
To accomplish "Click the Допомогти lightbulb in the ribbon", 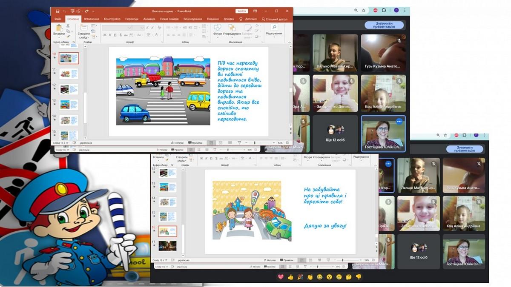I will 241,19.
